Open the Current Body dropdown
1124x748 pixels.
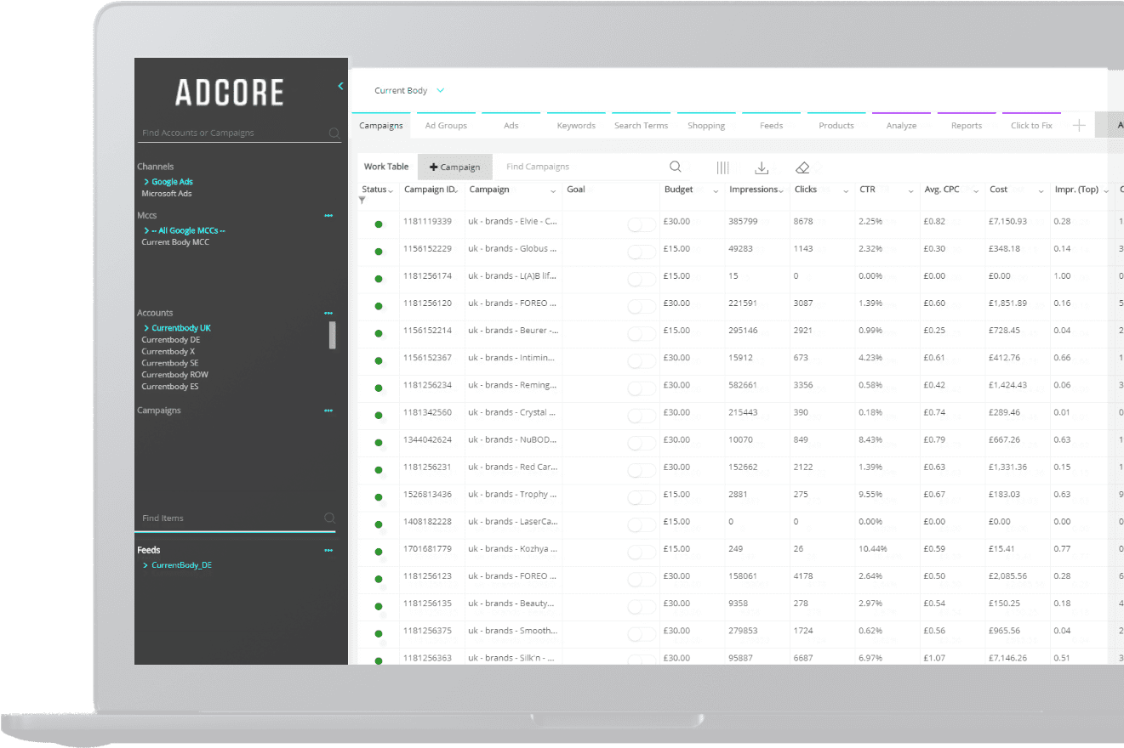click(409, 90)
